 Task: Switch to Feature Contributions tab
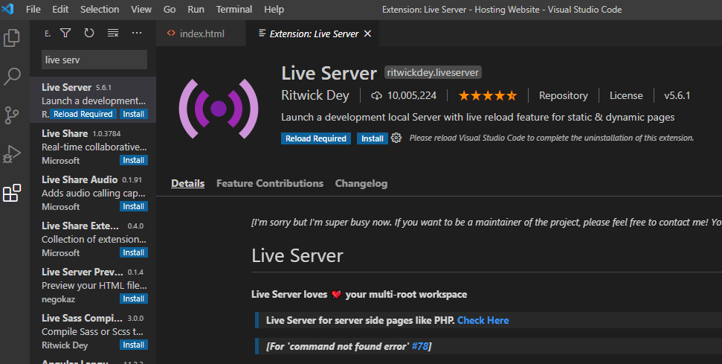click(270, 183)
